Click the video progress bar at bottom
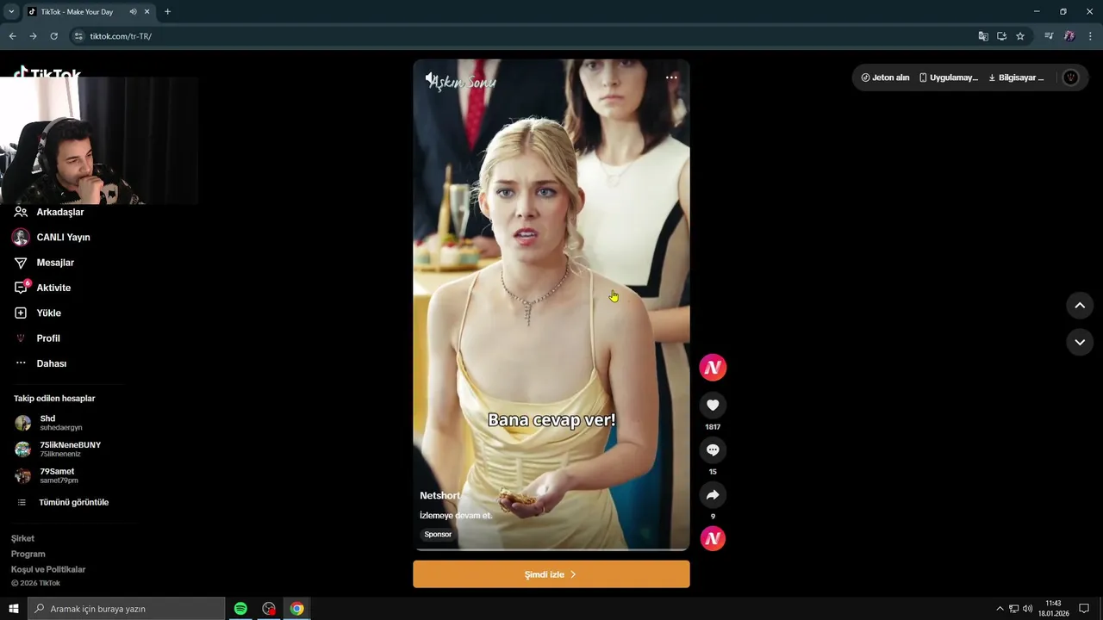Image resolution: width=1103 pixels, height=620 pixels. (x=551, y=549)
